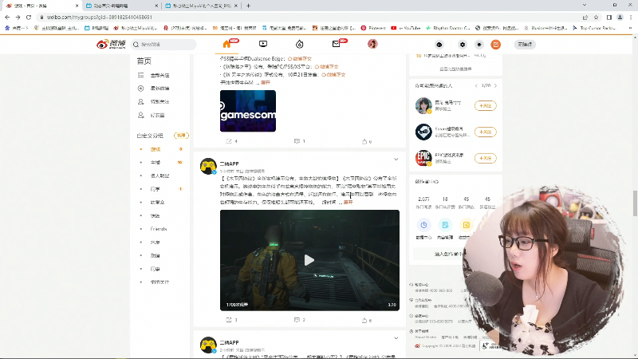This screenshot has width=638, height=359.
Task: Click the page vertical scrollbar thumb
Action: click(x=635, y=203)
